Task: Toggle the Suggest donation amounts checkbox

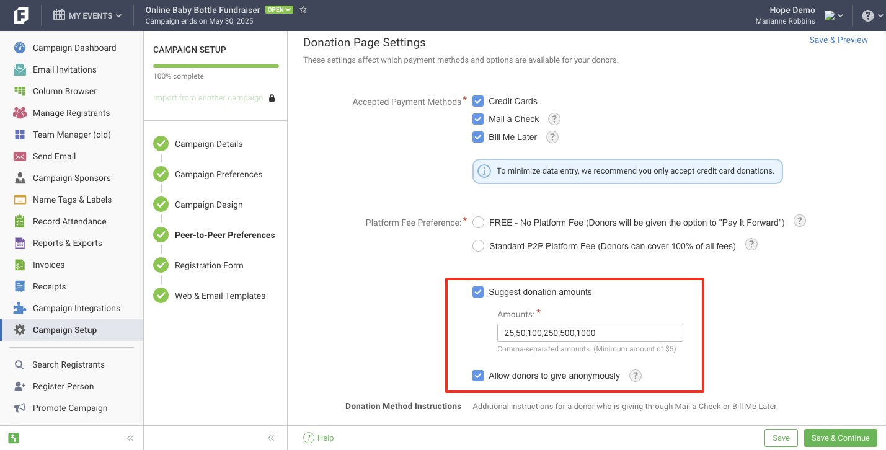Action: pyautogui.click(x=478, y=292)
